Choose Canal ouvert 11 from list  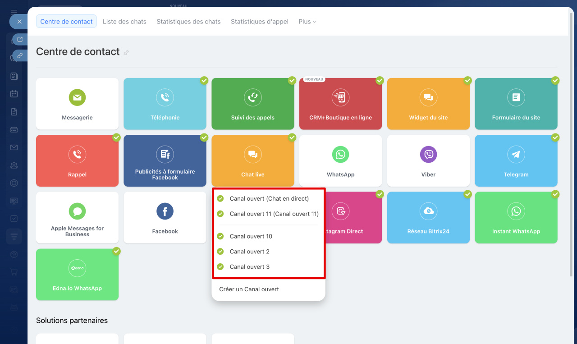pyautogui.click(x=274, y=214)
